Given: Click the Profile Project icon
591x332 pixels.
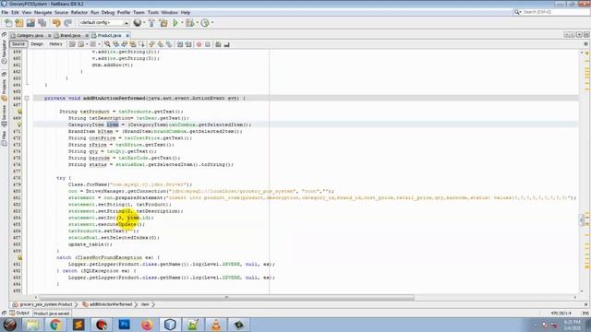Looking at the screenshot, I should tap(205, 23).
